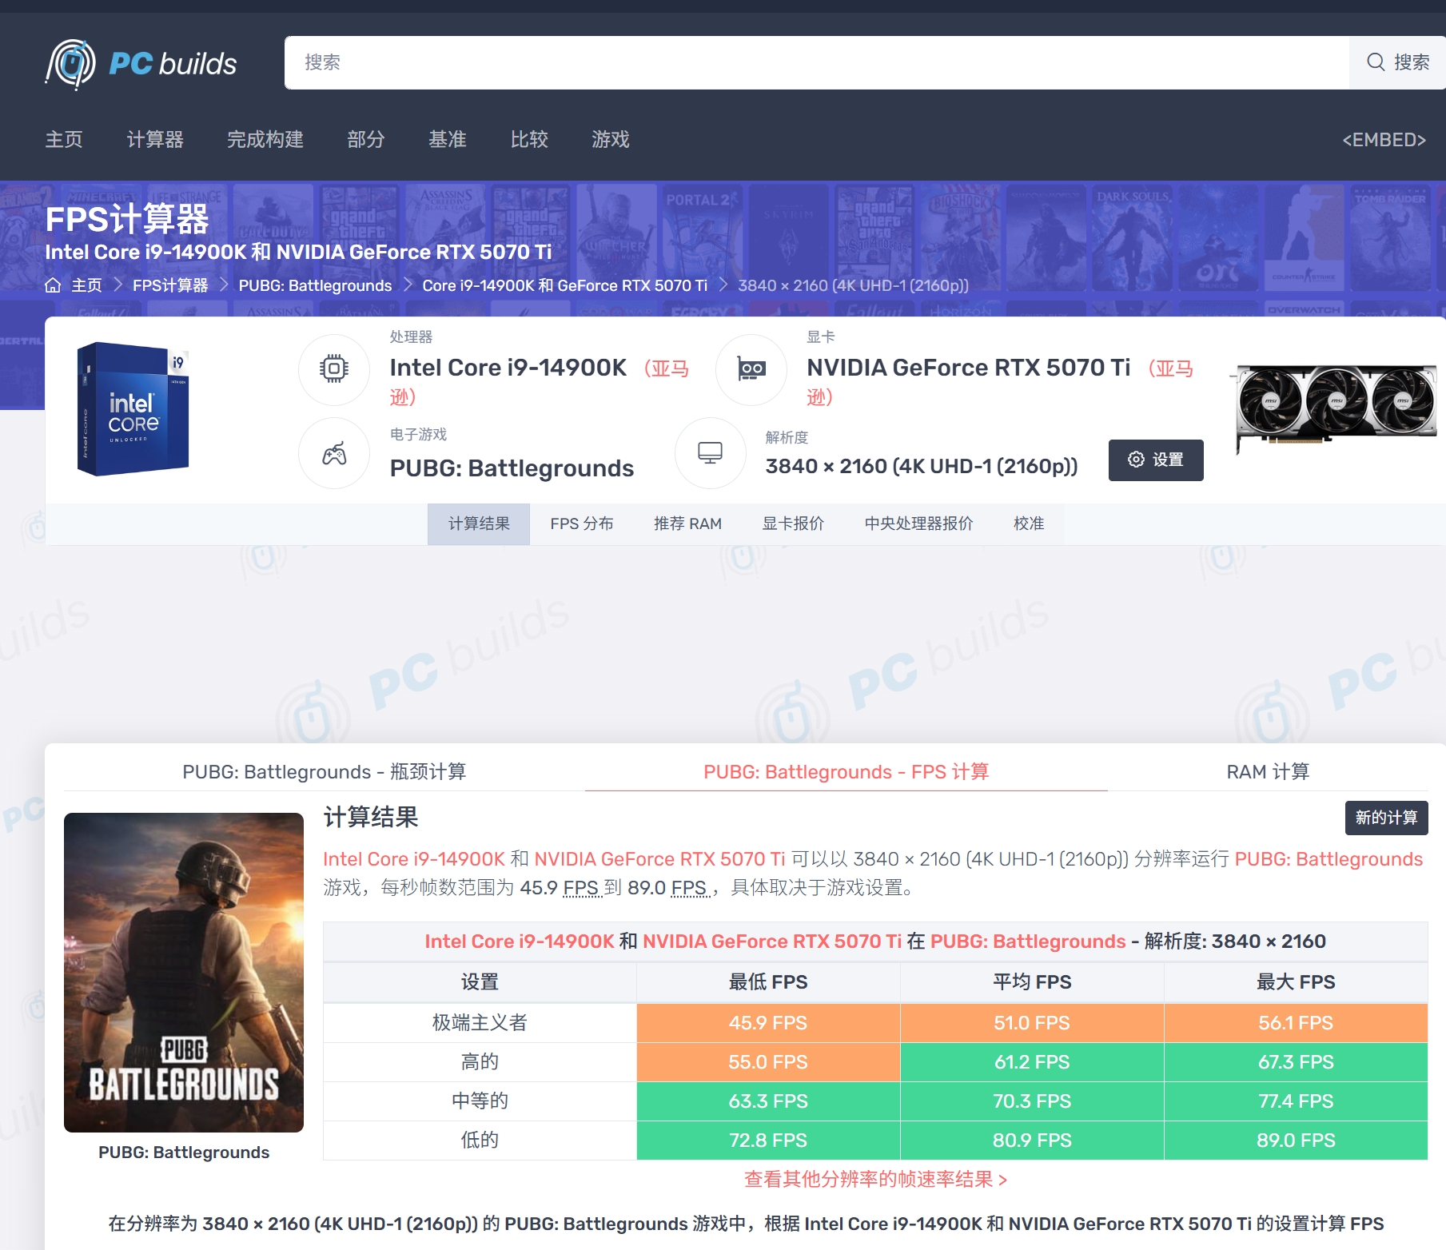Click the PC builds logo icon

pyautogui.click(x=70, y=64)
